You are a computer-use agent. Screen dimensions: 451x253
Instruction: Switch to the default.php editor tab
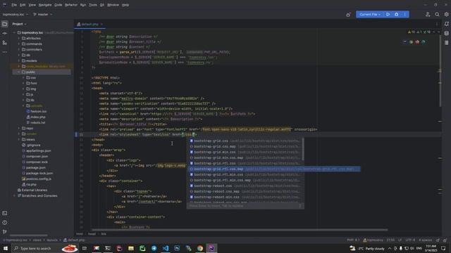[89, 24]
